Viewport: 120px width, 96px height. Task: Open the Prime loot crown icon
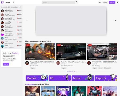pos(100,2)
